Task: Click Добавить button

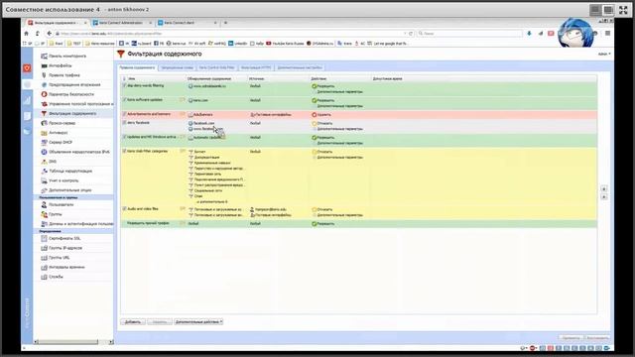Action: 133,322
